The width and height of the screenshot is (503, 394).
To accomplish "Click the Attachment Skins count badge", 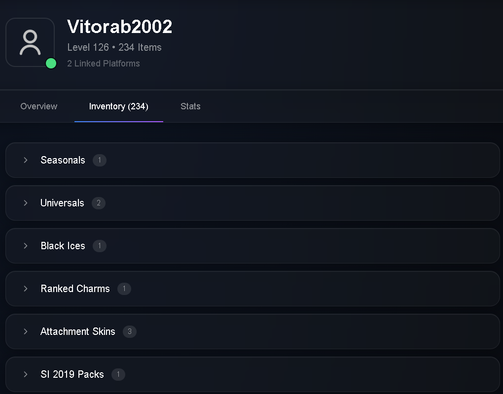I will click(x=130, y=331).
